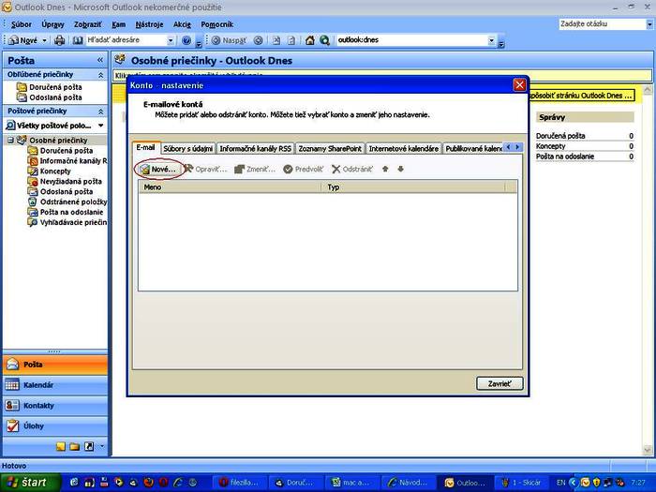Click the notes icon at pane bottom
Screen dimensions: 656x492
61,446
